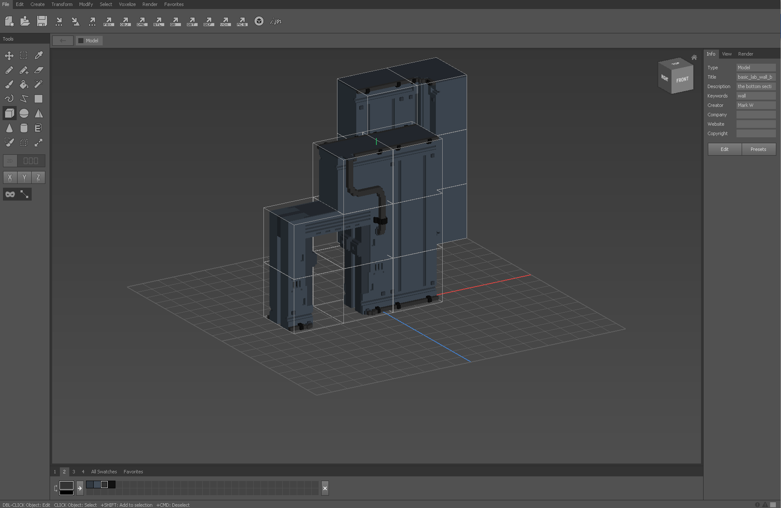Select the Move tool
The height and width of the screenshot is (508, 781).
9,56
